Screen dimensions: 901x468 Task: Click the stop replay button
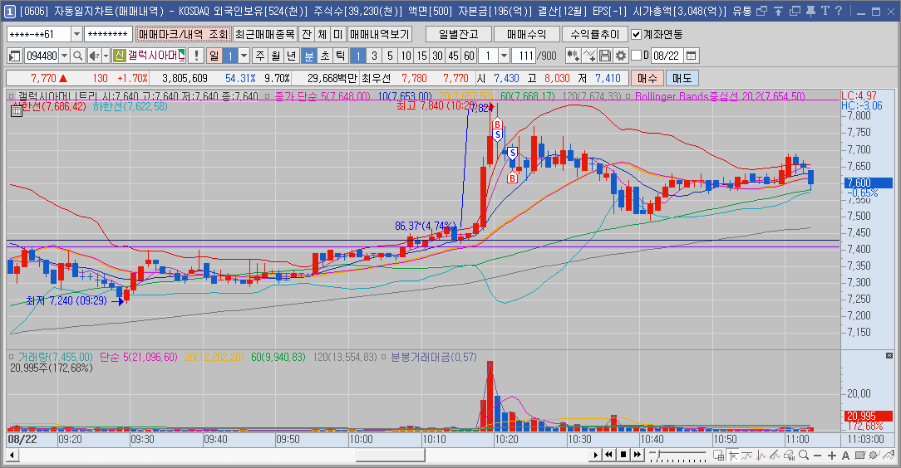623,455
